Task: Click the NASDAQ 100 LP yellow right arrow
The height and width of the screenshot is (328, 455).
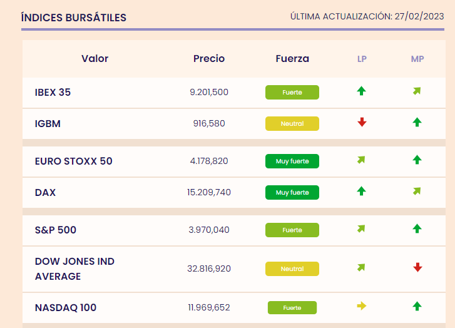Action: [x=362, y=306]
